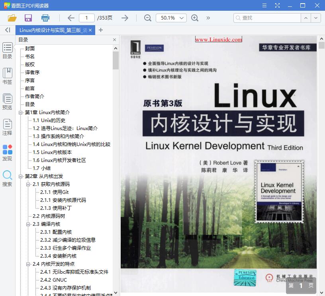Screen dimensions: 325x296
Task: Collapse 2.4 内核开发的特点 node
Action: click(28, 264)
